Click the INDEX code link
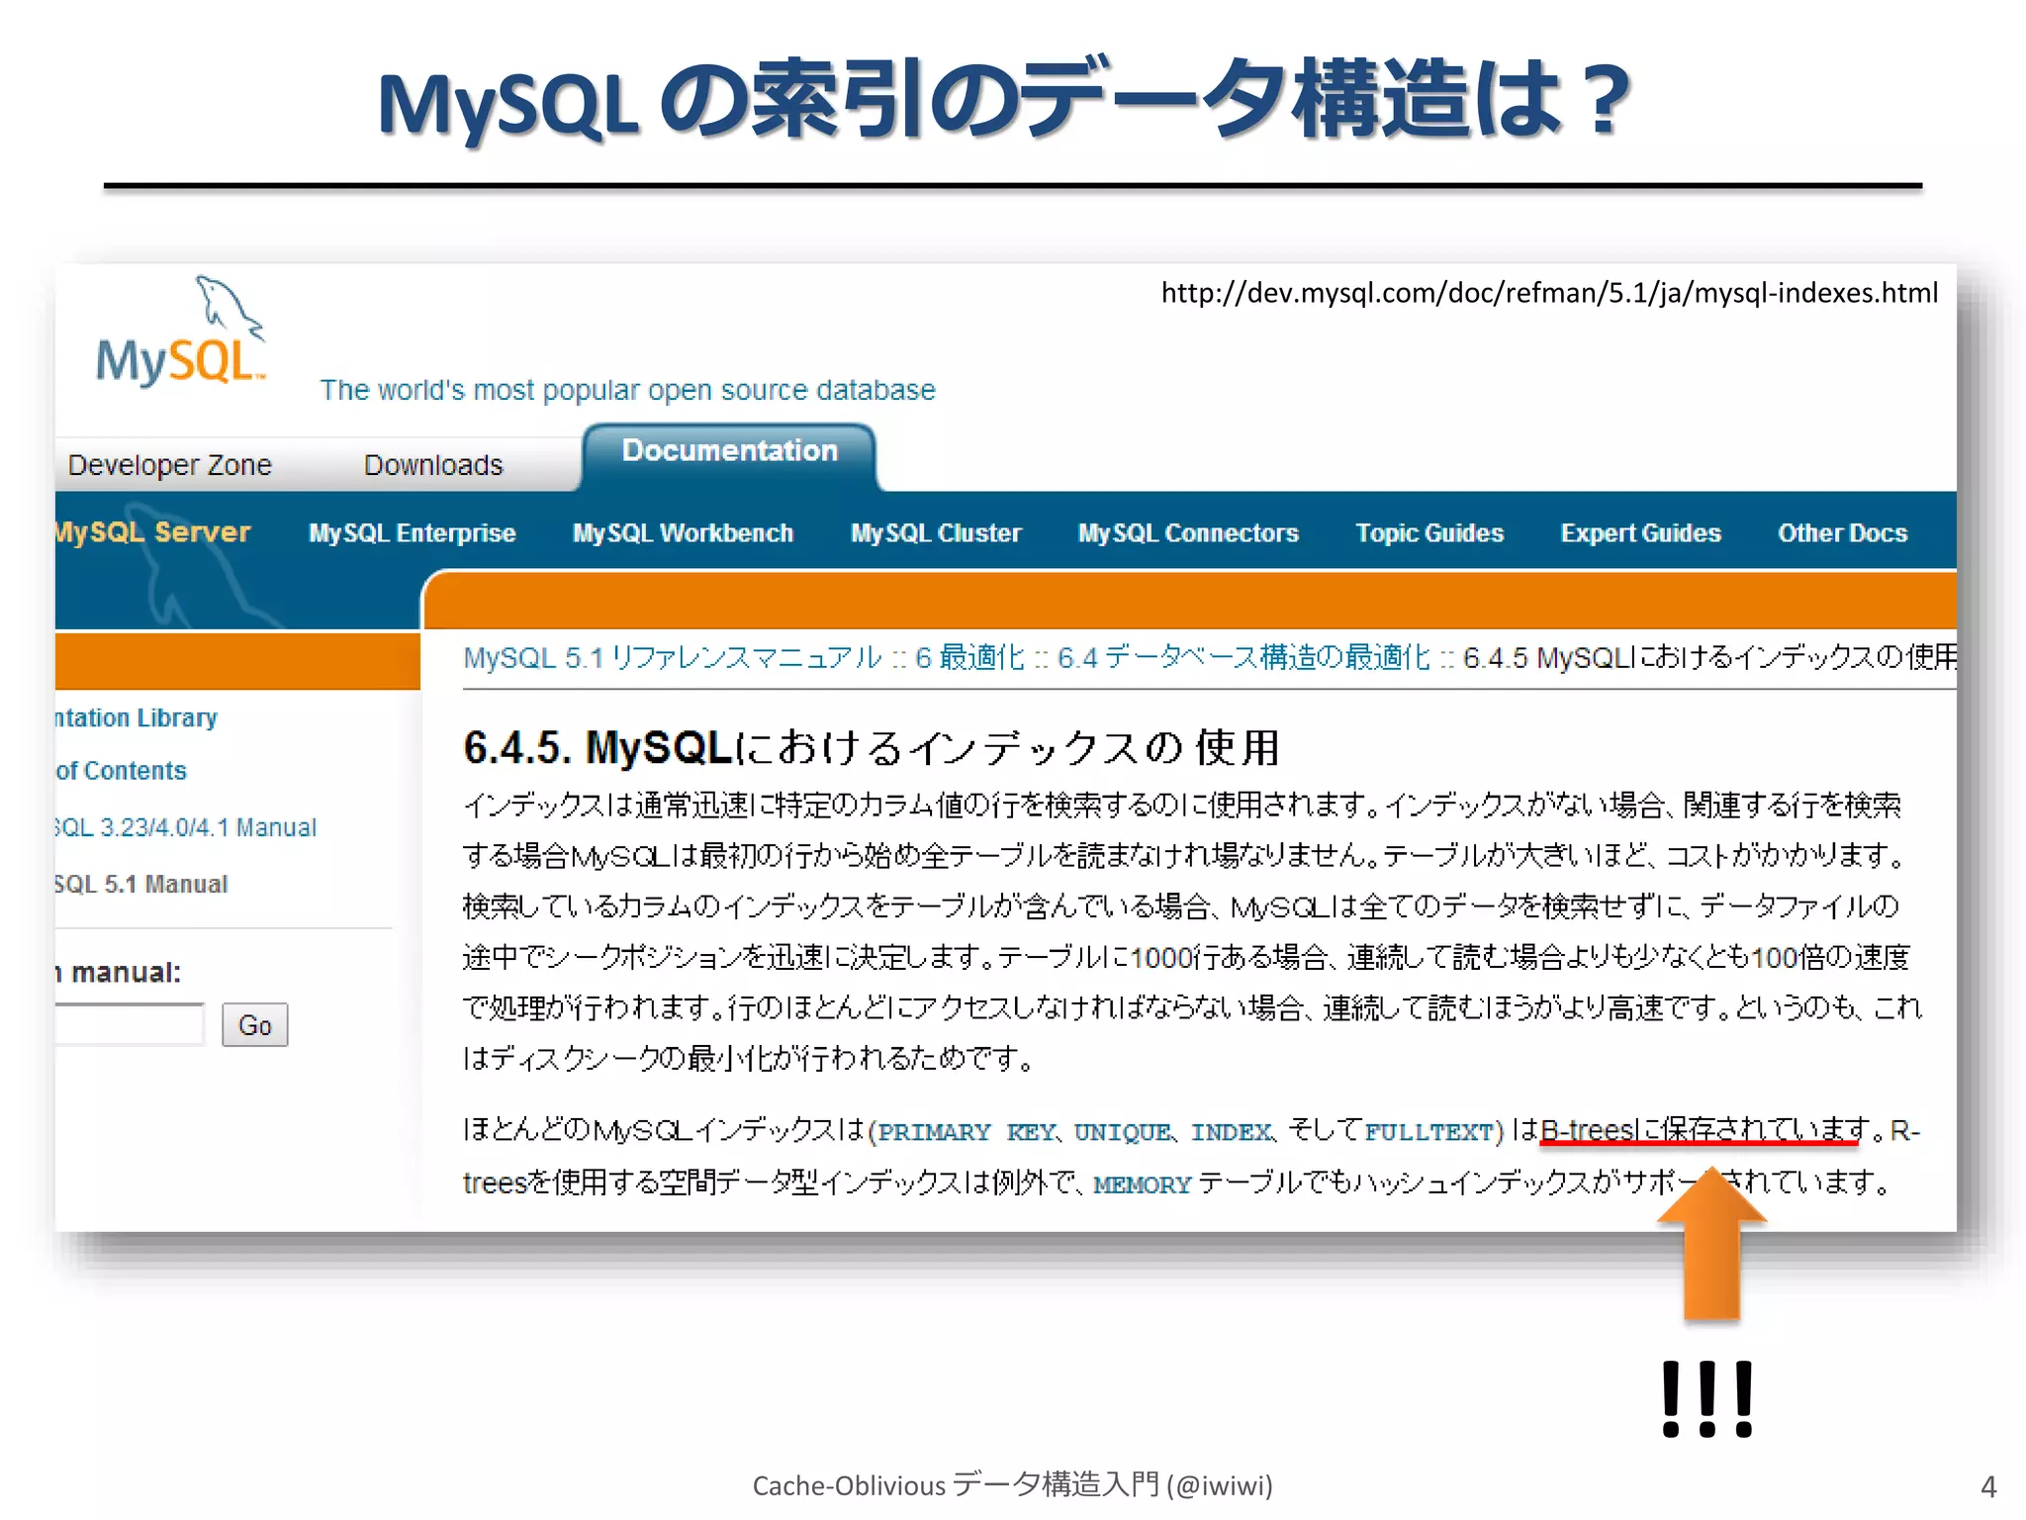Image resolution: width=2026 pixels, height=1520 pixels. [x=1231, y=1132]
